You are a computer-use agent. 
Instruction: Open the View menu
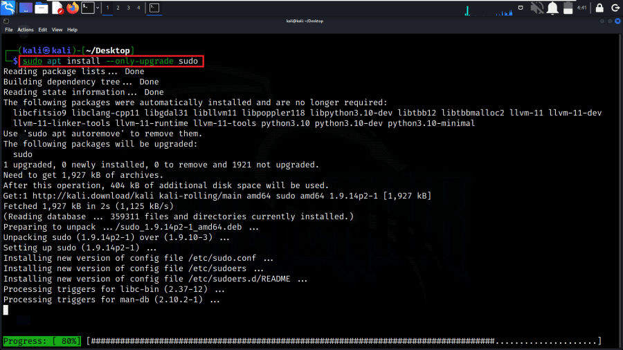pyautogui.click(x=57, y=30)
